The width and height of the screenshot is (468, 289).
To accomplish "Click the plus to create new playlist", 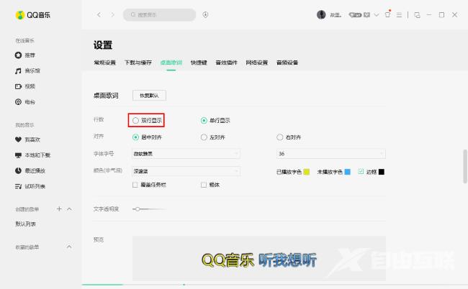I will pyautogui.click(x=59, y=209).
